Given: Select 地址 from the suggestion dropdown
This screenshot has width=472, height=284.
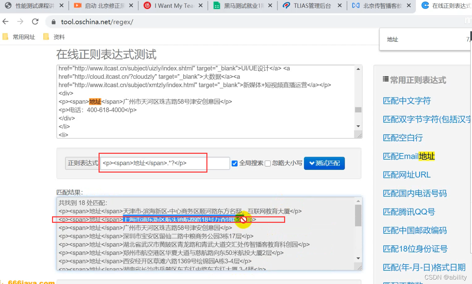Looking at the screenshot, I should pos(392,39).
